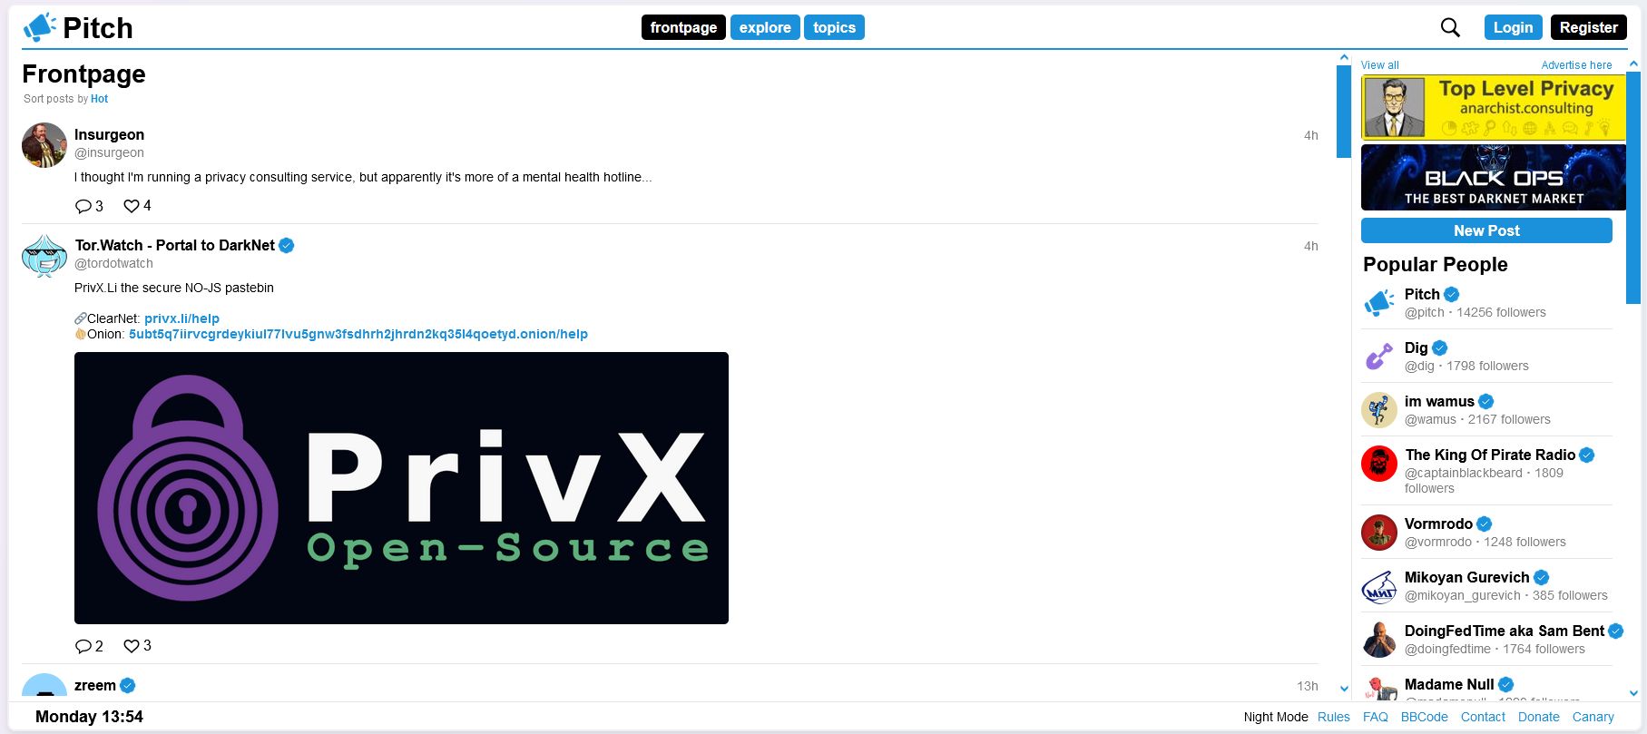1647x734 pixels.
Task: Click the 13h timestamp on zreem's post
Action: tap(1308, 686)
